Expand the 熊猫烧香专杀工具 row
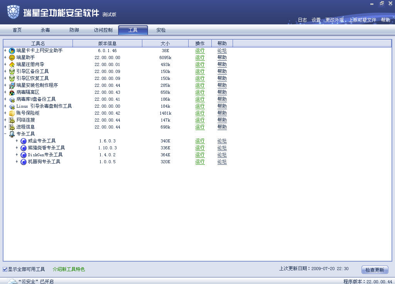 coord(17,148)
